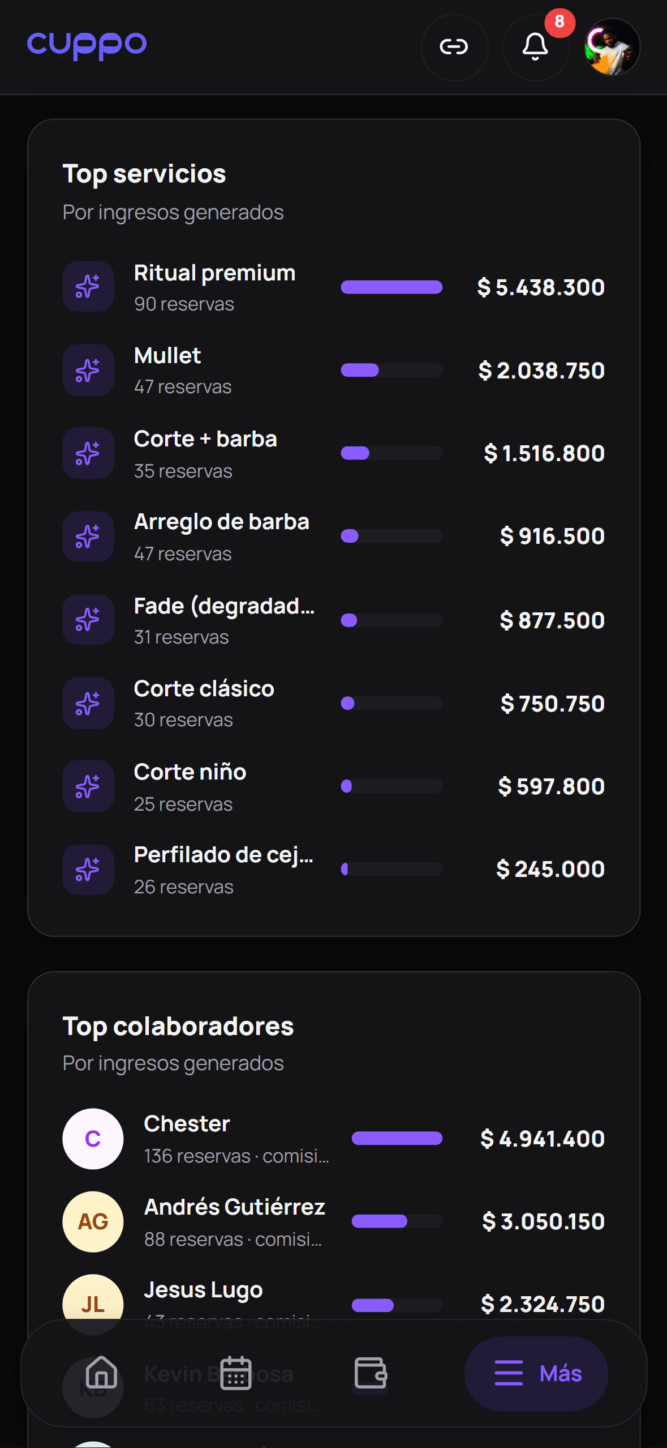Open the Fade (degradad... service entry
This screenshot has height=1448, width=667.
pos(334,620)
